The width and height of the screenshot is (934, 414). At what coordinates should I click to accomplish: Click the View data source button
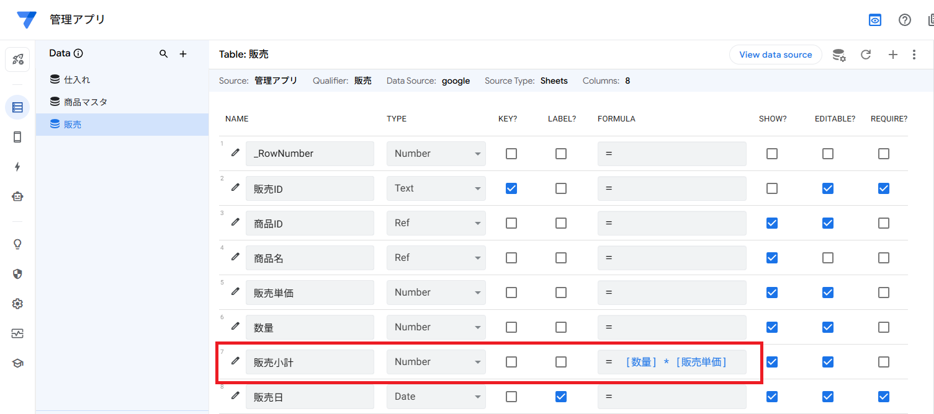[x=775, y=55]
